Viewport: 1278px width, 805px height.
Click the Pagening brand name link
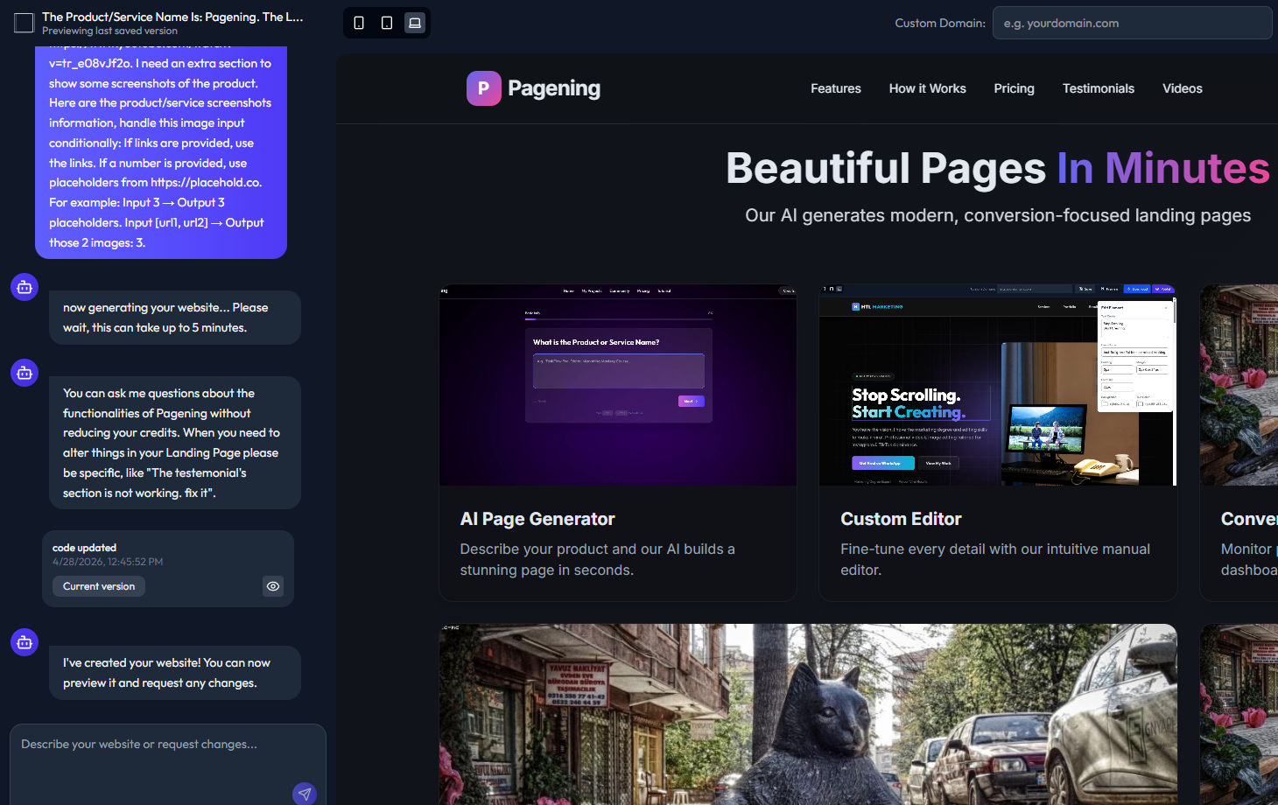point(554,88)
